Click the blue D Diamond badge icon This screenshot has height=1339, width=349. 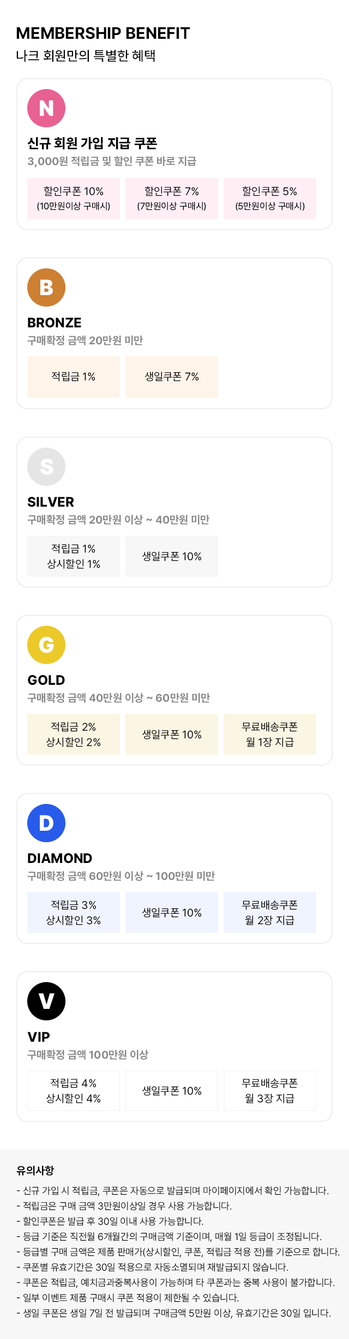46,823
